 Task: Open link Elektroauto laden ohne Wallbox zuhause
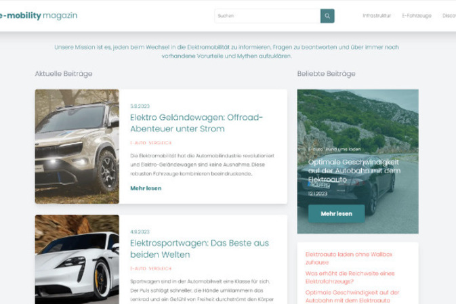click(349, 258)
